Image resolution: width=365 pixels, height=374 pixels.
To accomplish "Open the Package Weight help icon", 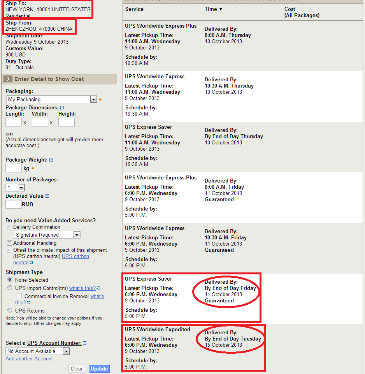I will tap(51, 160).
